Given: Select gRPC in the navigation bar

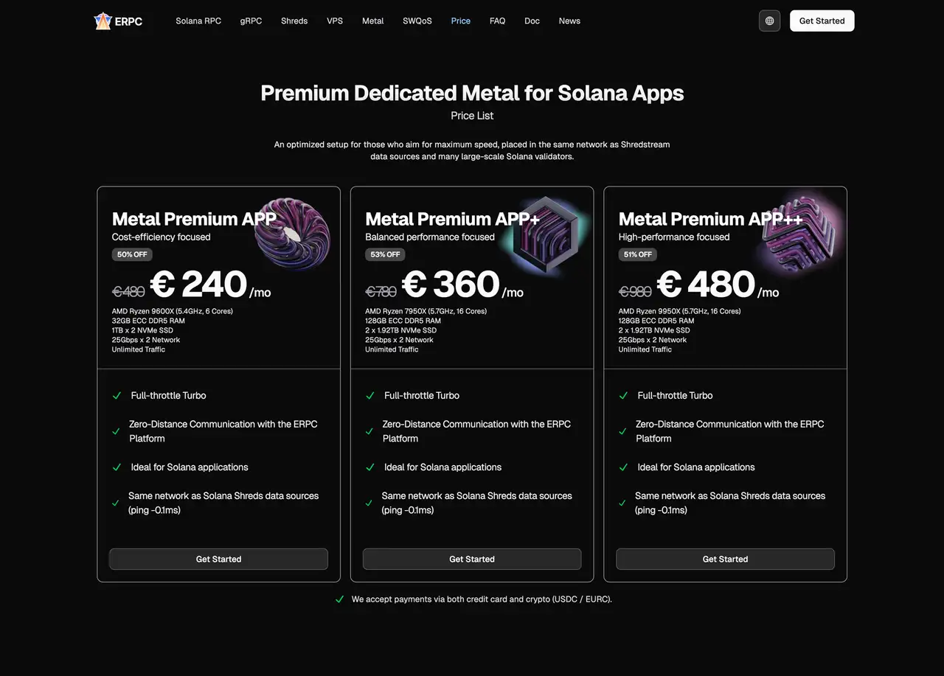Looking at the screenshot, I should [x=251, y=21].
